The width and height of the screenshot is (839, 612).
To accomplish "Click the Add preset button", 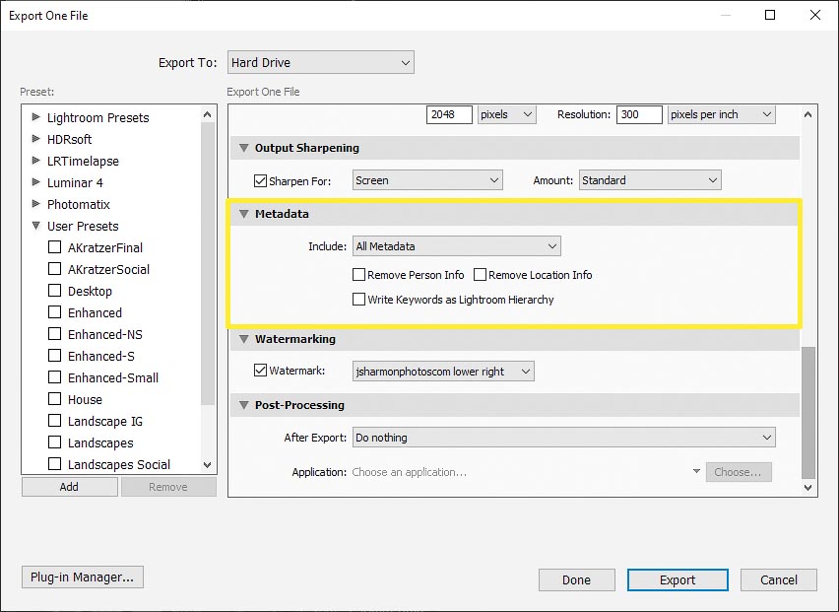I will click(x=70, y=487).
